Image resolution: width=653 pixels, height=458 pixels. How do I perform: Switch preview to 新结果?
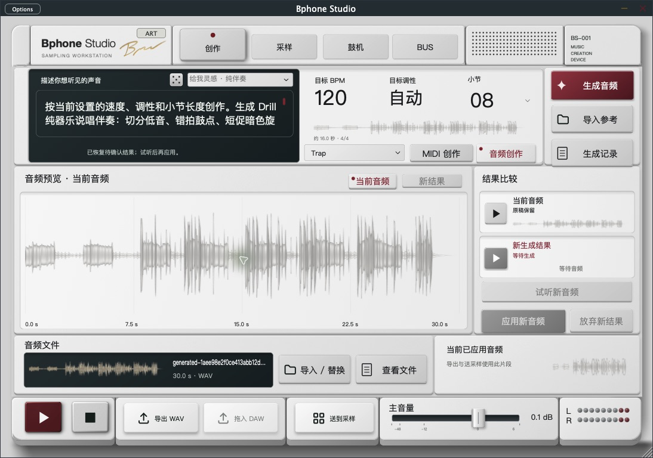pos(432,181)
